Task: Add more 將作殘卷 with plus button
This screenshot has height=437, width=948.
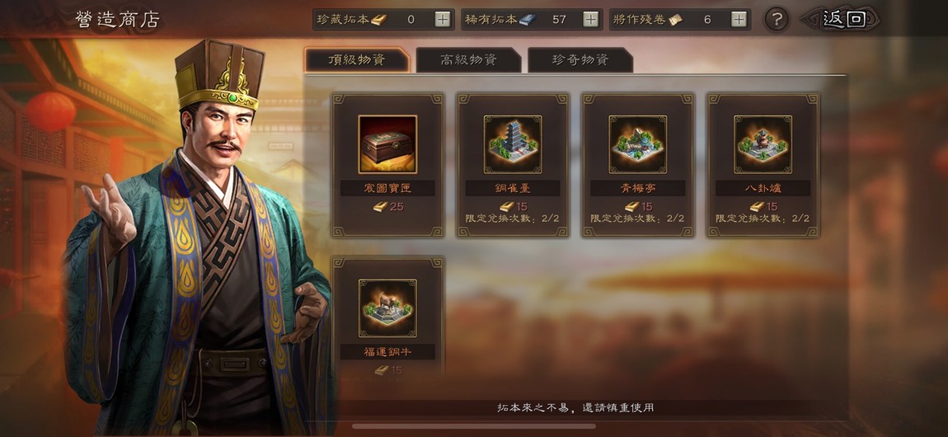Action: (739, 19)
